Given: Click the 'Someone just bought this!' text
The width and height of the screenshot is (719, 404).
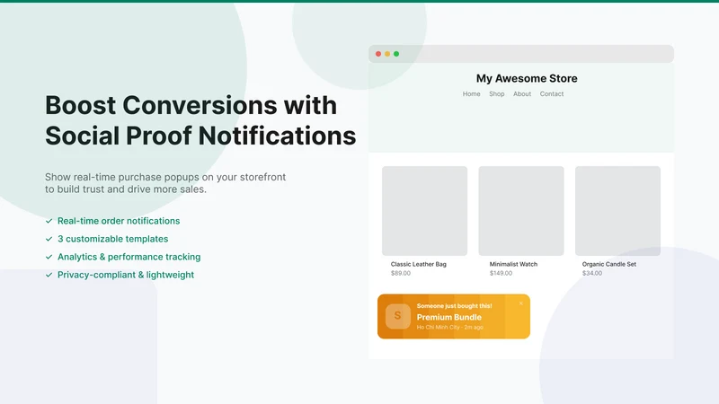Looking at the screenshot, I should (x=454, y=306).
